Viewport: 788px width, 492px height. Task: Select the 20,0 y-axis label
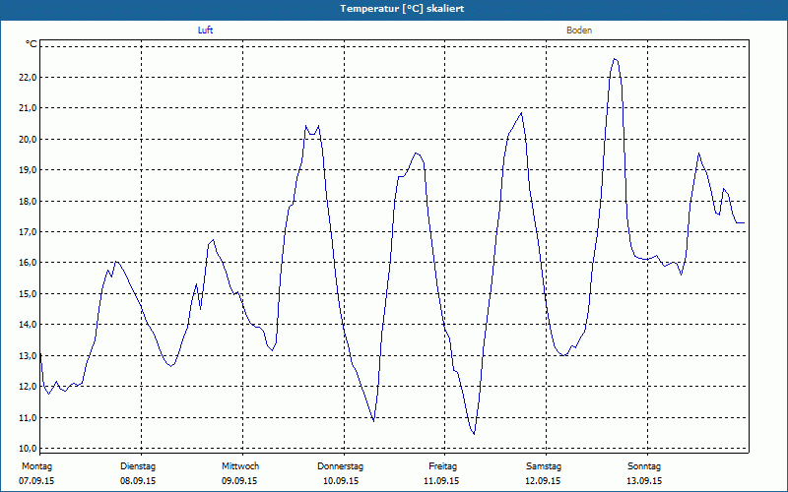(x=28, y=139)
